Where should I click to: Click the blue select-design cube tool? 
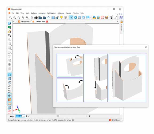click(10, 23)
